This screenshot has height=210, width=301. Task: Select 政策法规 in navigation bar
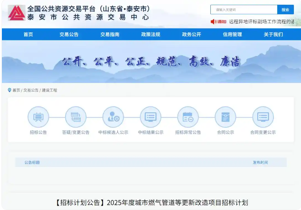click(x=150, y=35)
